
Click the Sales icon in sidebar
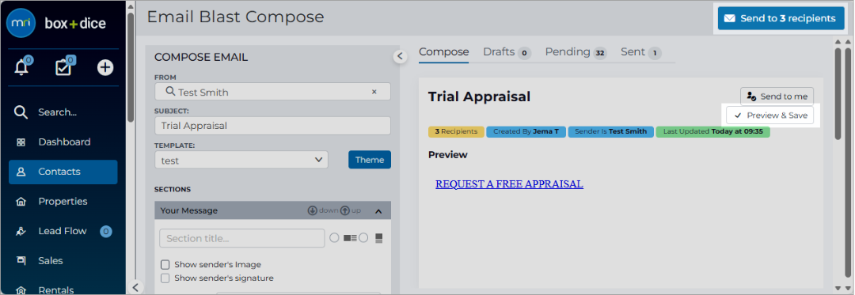click(x=21, y=261)
